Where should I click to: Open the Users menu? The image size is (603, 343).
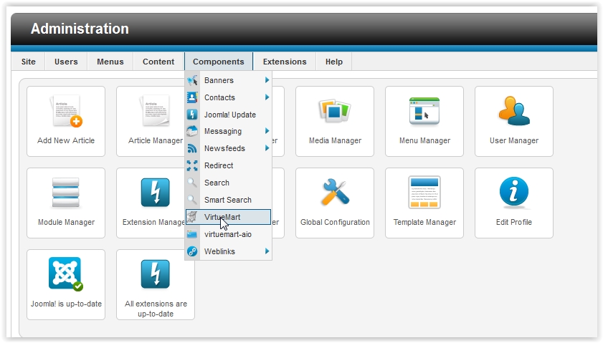pyautogui.click(x=66, y=62)
